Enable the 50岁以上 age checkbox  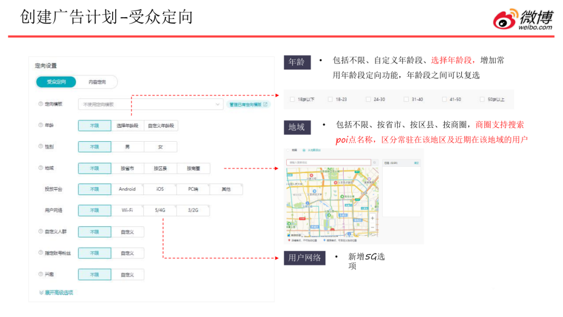click(x=482, y=99)
